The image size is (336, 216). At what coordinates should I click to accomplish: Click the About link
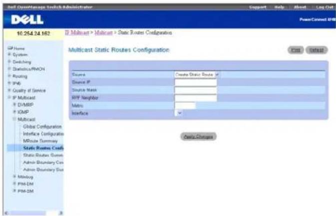coord(300,7)
